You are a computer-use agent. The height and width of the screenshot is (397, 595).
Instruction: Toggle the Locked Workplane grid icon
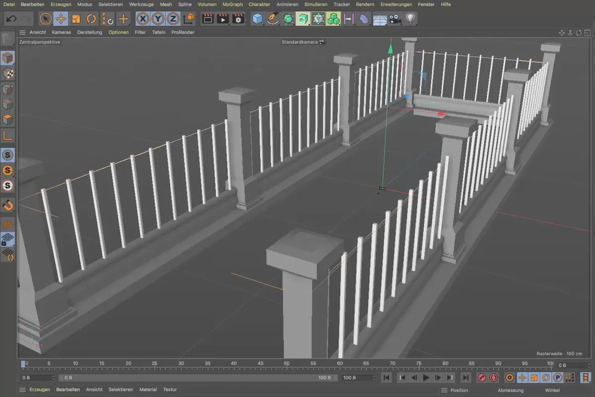(7, 240)
